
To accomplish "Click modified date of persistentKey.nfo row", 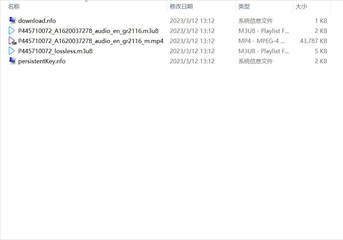I will (x=192, y=61).
